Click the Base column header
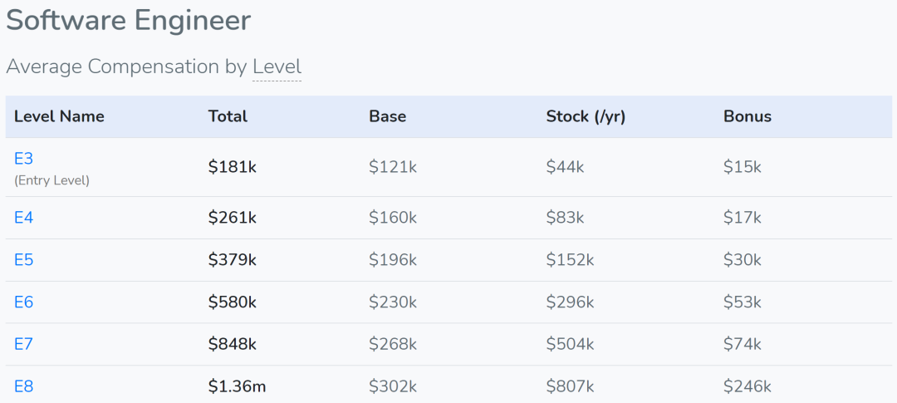The height and width of the screenshot is (403, 897). coord(387,116)
